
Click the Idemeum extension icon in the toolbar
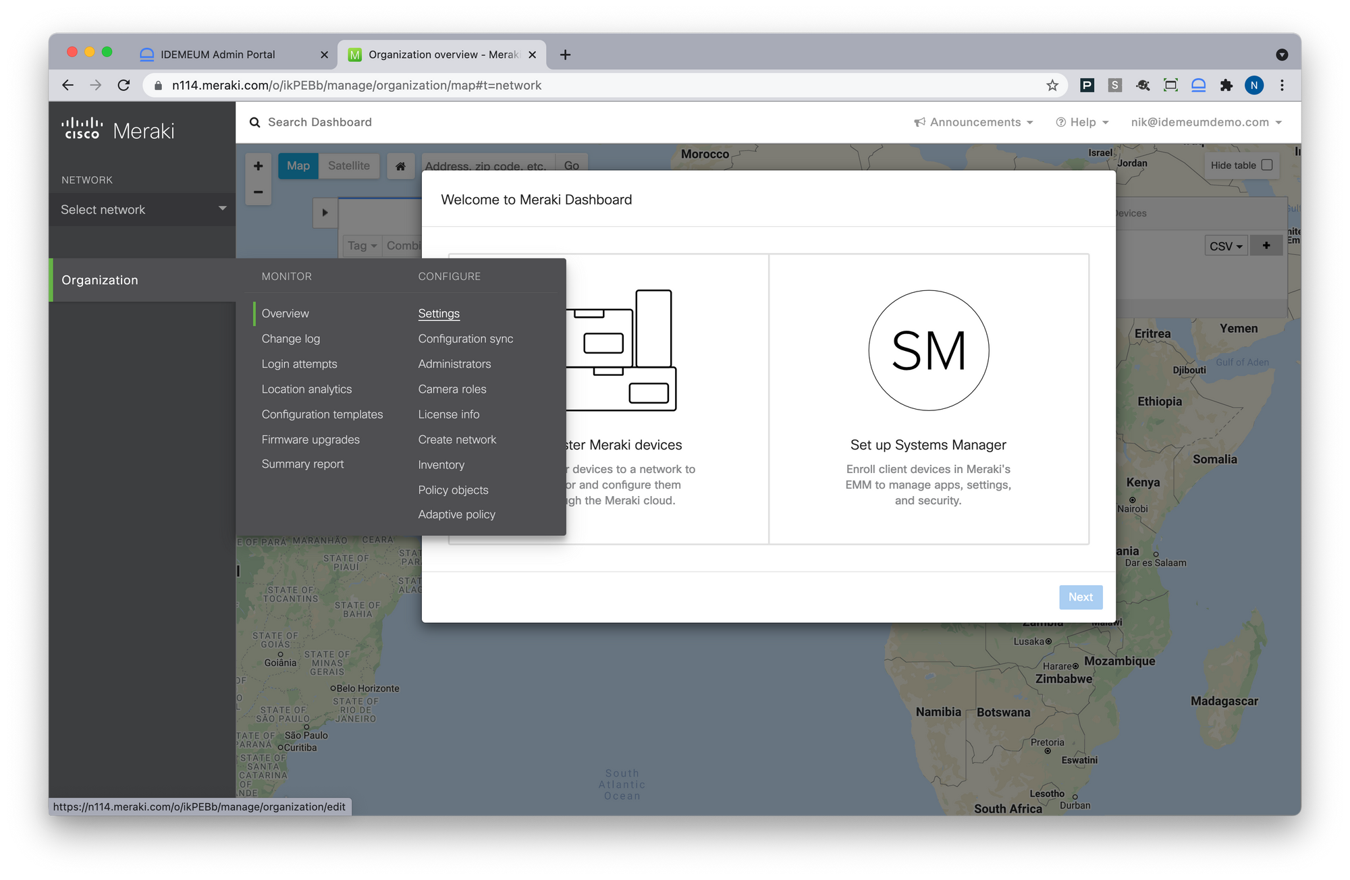(x=1198, y=85)
